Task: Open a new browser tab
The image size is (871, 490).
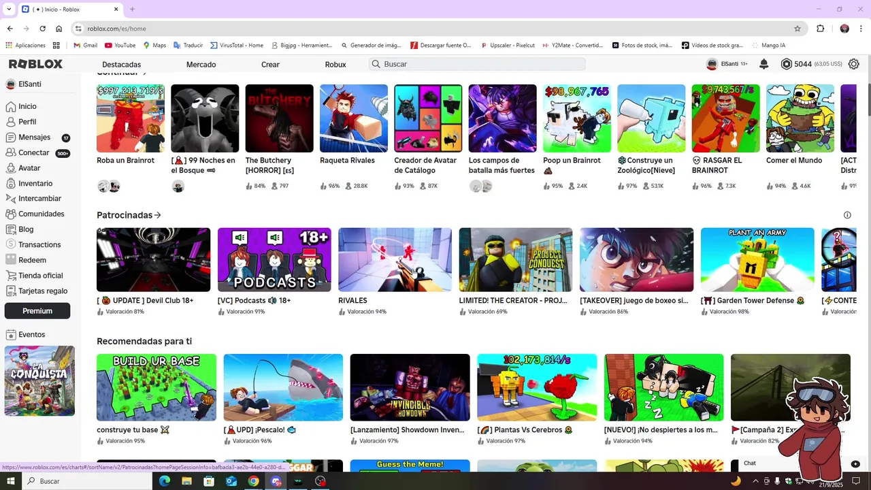Action: click(x=132, y=10)
